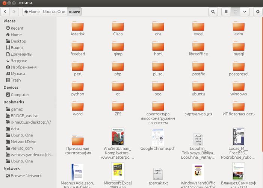Select the spartak.txt file icon

[x=158, y=174]
